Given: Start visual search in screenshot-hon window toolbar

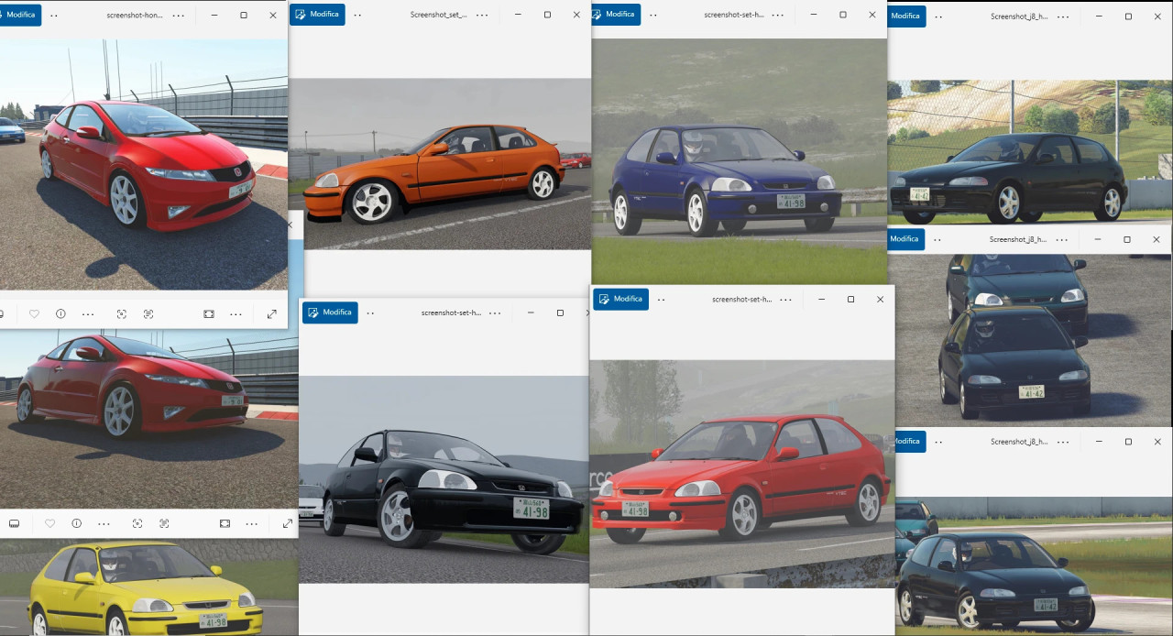Looking at the screenshot, I should [121, 313].
